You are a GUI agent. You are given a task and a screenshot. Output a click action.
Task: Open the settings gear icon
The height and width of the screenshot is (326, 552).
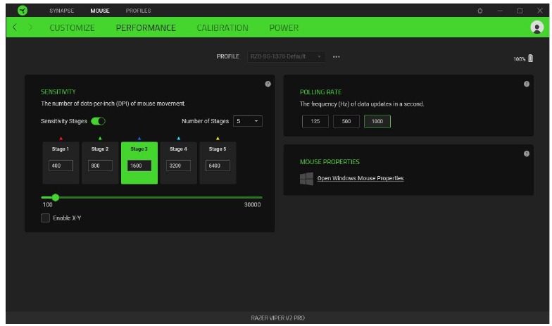[480, 11]
